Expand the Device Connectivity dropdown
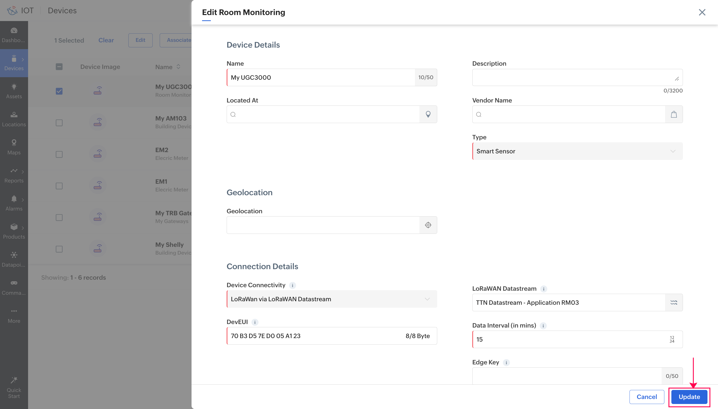The image size is (718, 409). click(x=331, y=299)
